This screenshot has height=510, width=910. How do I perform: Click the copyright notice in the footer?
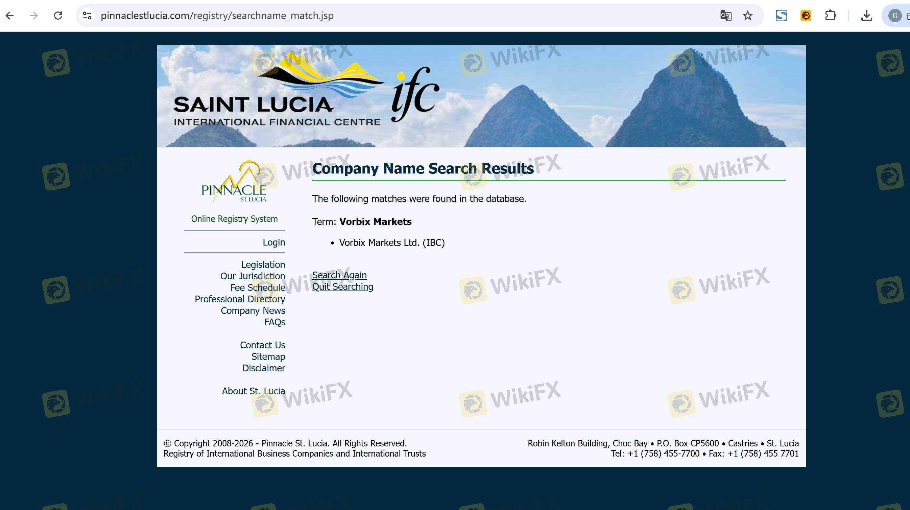285,443
